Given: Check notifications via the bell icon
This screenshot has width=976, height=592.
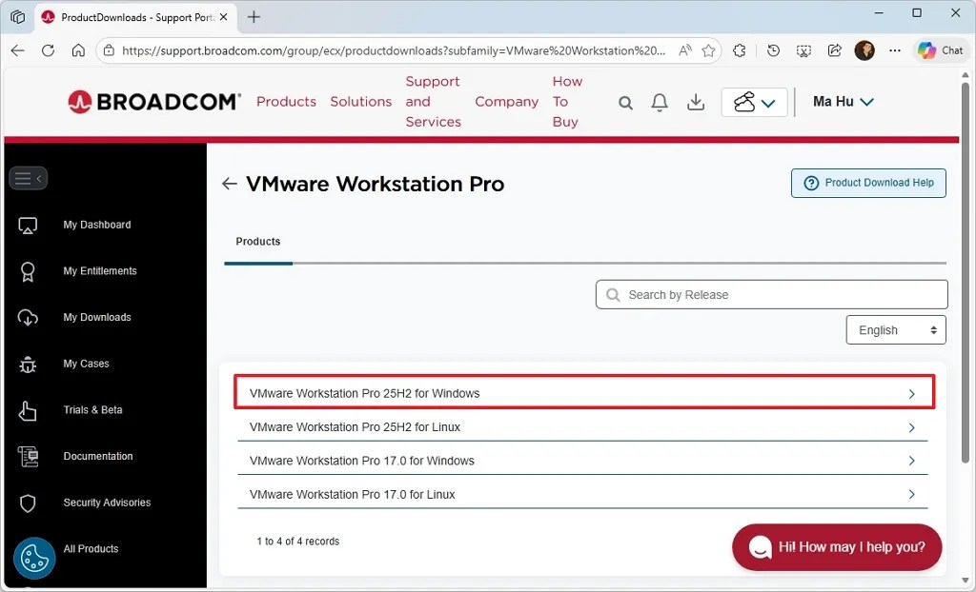Looking at the screenshot, I should (x=660, y=102).
